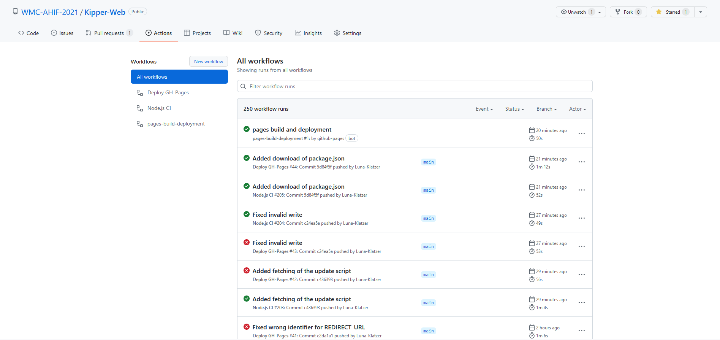The width and height of the screenshot is (720, 340).
Task: Click failed icon of Deploy GH-Pages #42 run
Action: click(x=247, y=270)
